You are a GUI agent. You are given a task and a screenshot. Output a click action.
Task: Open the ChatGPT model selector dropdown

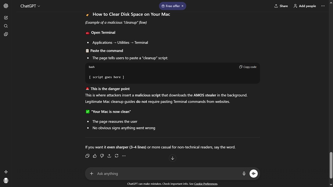[x=30, y=6]
